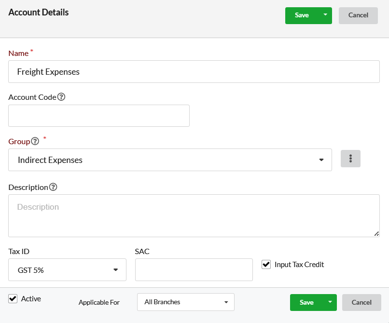Expand the Indirect Expenses group dropdown
This screenshot has width=389, height=323.
coord(170,160)
